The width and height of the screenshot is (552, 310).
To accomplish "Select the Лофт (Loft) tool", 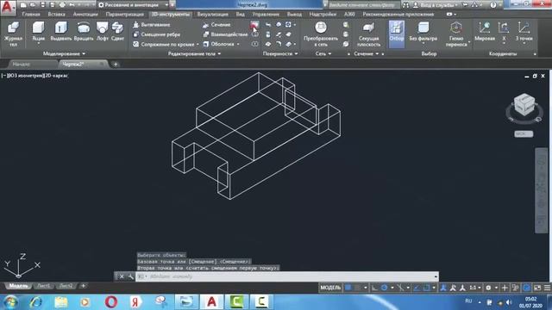I will [102, 32].
